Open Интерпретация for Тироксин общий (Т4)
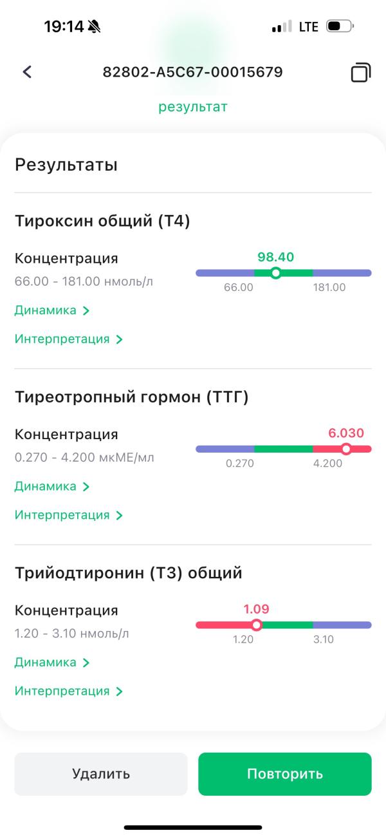The image size is (386, 837). [69, 339]
